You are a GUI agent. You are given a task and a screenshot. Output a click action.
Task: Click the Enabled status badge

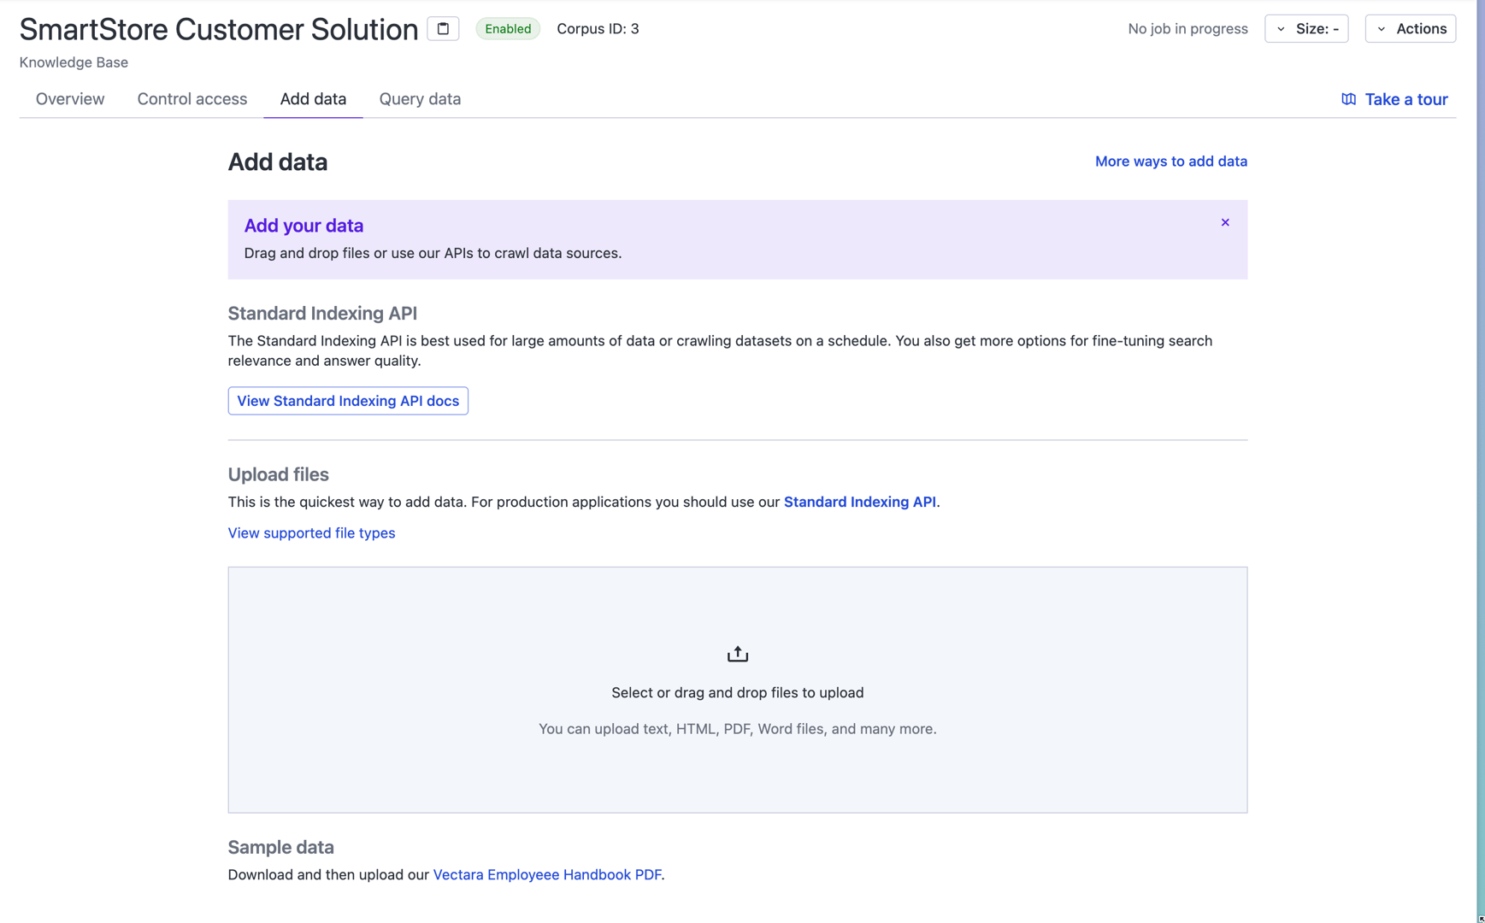click(x=508, y=29)
